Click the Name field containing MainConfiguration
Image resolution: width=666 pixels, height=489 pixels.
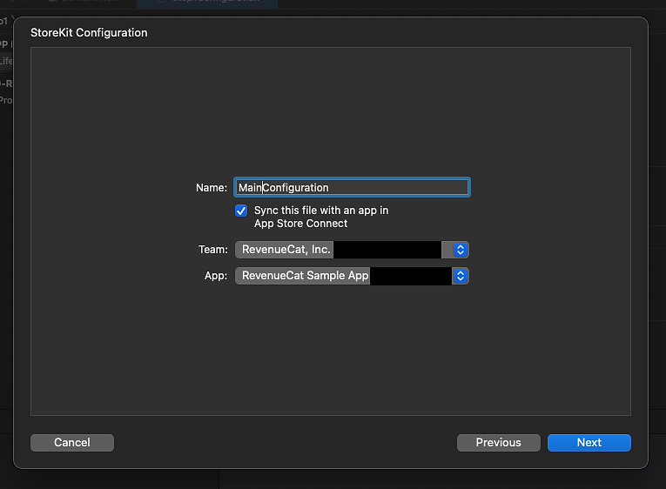(352, 187)
